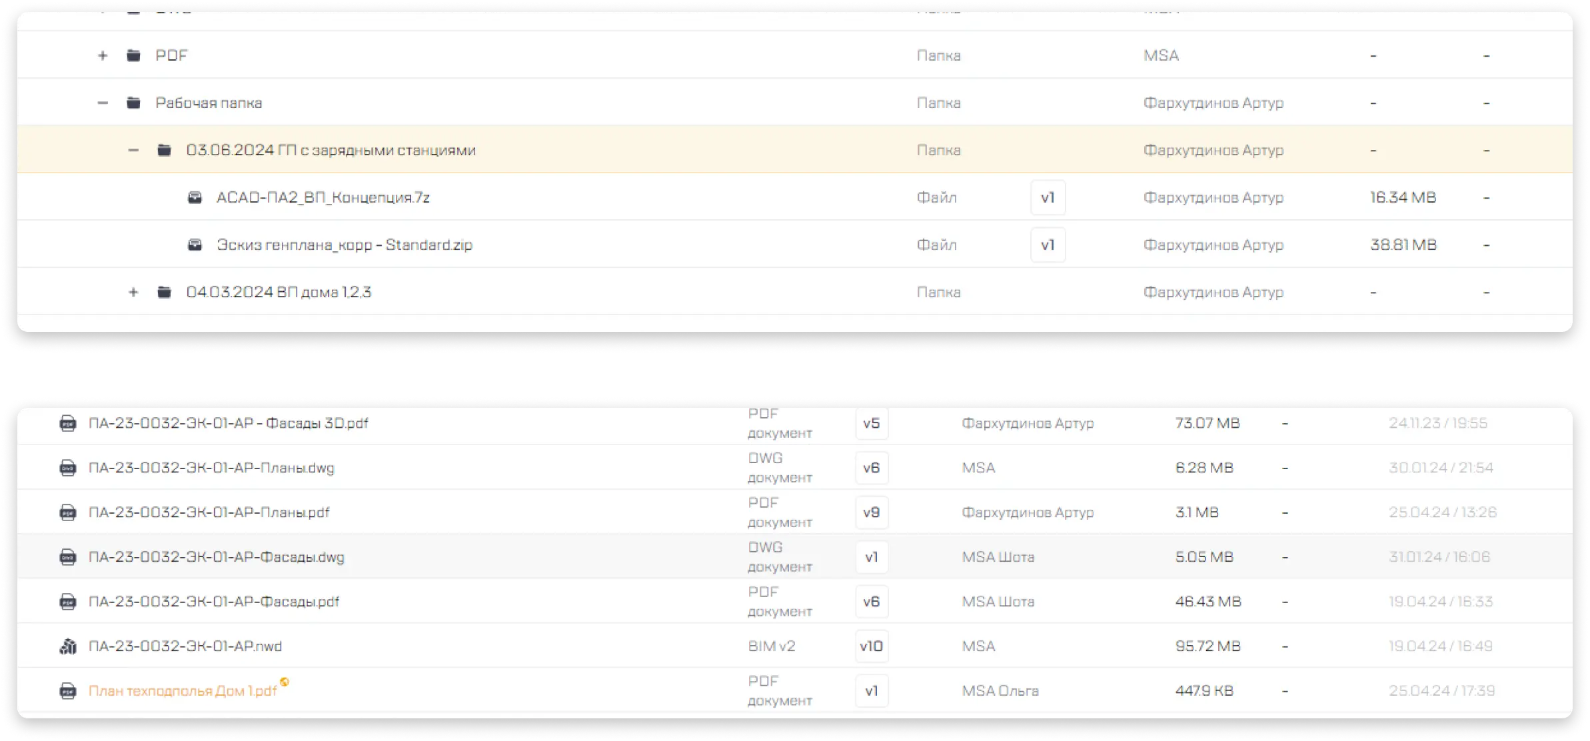Click DWG icon of АР-Планы.dwg file

[x=67, y=468]
